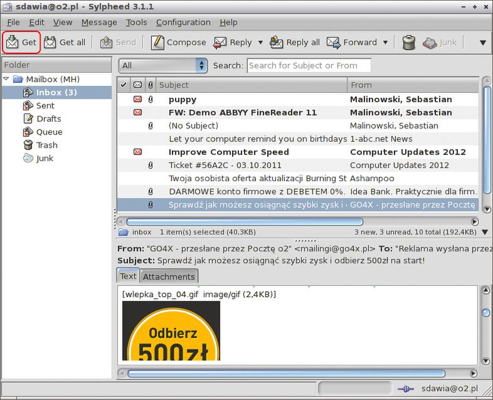Click the message list horizontal scrollbar

(245, 221)
